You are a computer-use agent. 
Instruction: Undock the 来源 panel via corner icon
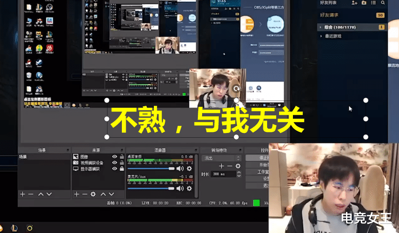tap(122, 150)
